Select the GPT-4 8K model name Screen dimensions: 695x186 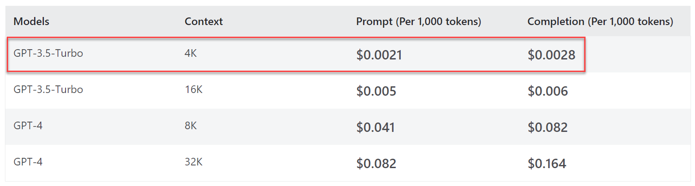click(28, 126)
